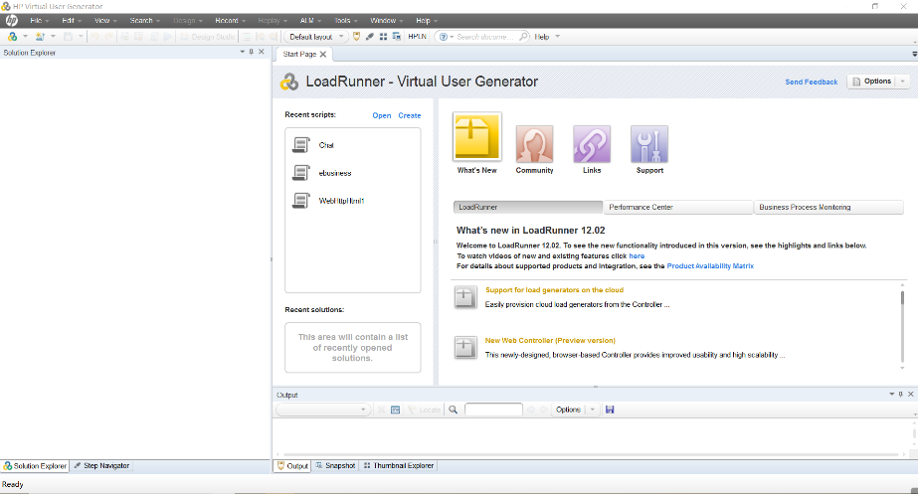Open the Tools menu
Screen dimensions: 918x494
[x=345, y=21]
